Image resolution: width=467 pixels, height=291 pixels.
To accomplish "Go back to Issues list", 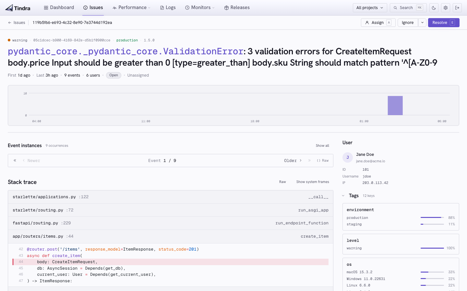I will [x=17, y=23].
